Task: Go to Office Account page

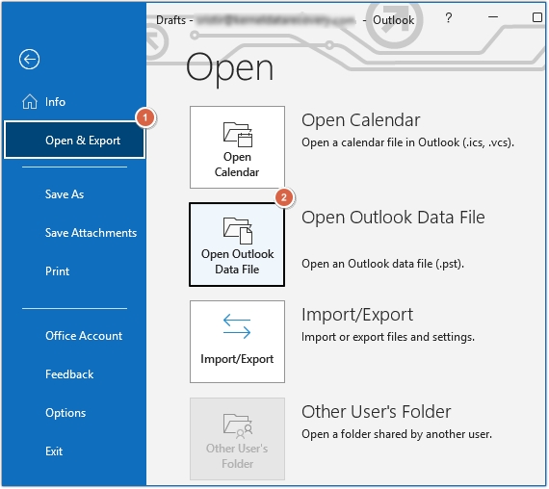Action: pos(84,336)
